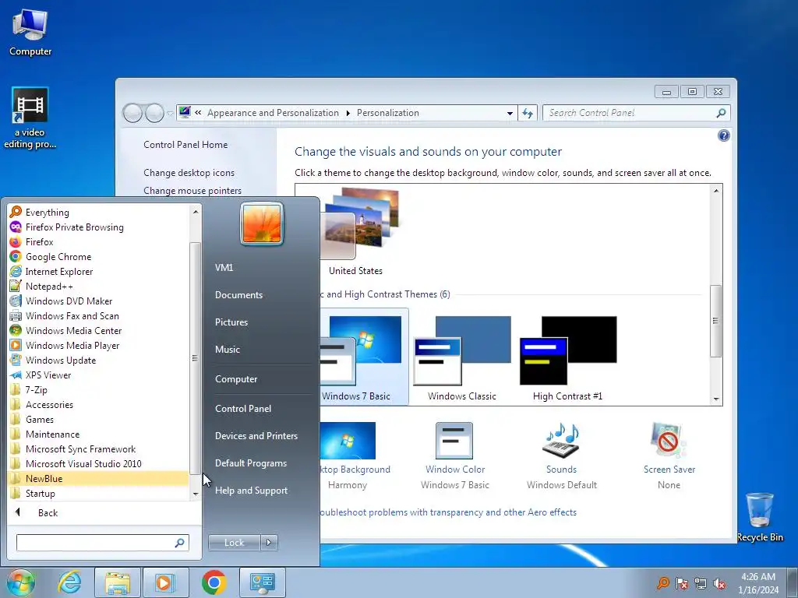The image size is (798, 598).
Task: Apply the Windows Classic theme
Action: (461, 357)
